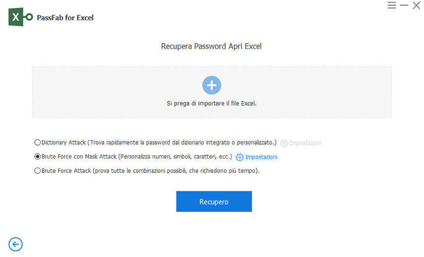Screen dimensions: 424x257
Task: Click the greyed gear icon beside Dictionary Attack
Action: tap(284, 143)
